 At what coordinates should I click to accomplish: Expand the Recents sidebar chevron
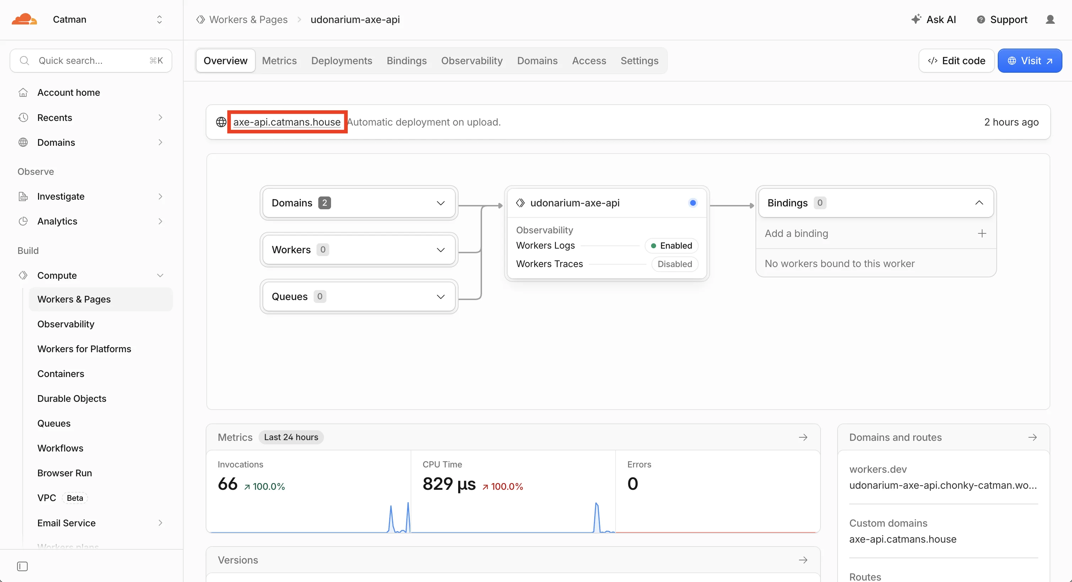(160, 117)
